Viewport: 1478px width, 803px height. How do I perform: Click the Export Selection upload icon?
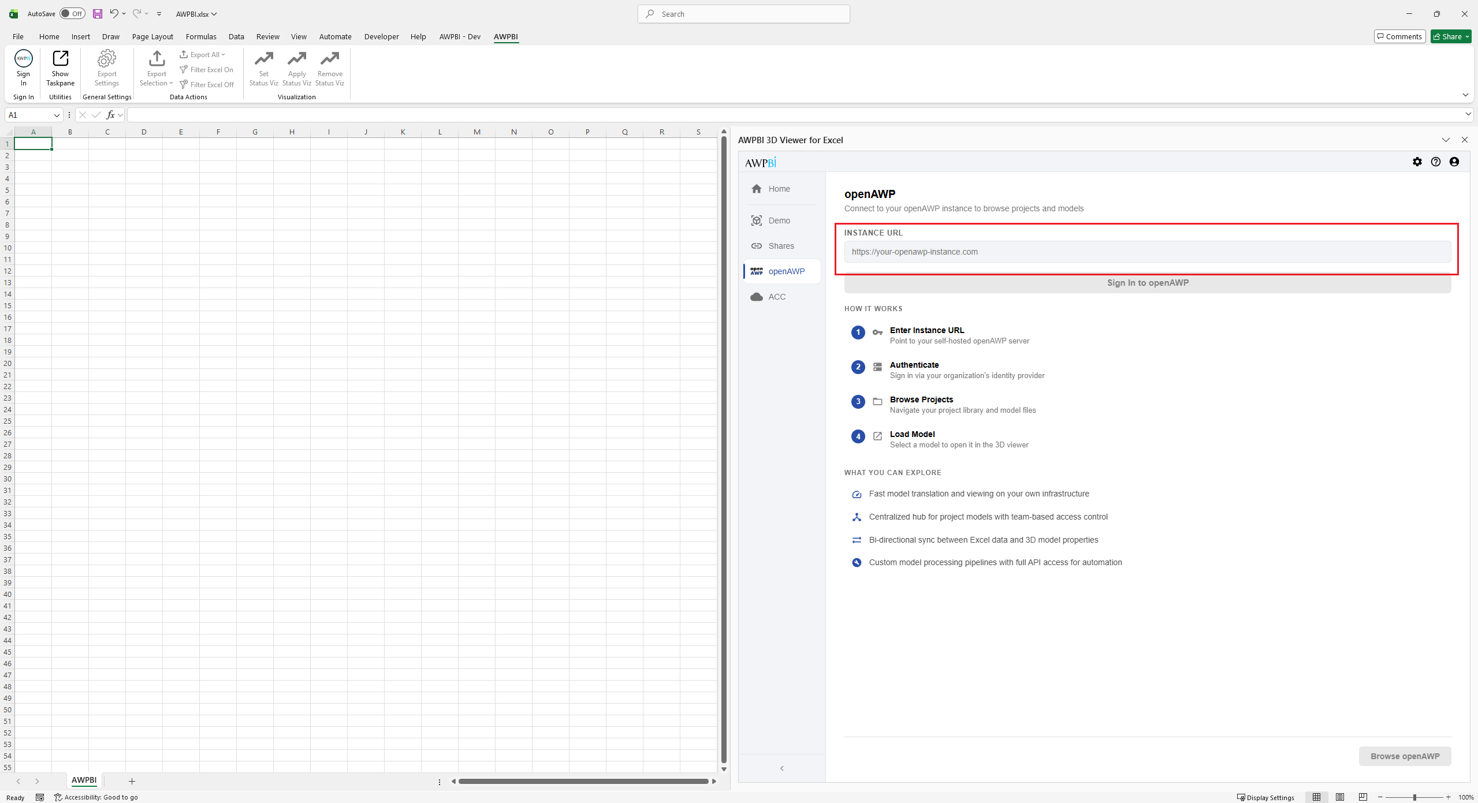click(x=157, y=58)
